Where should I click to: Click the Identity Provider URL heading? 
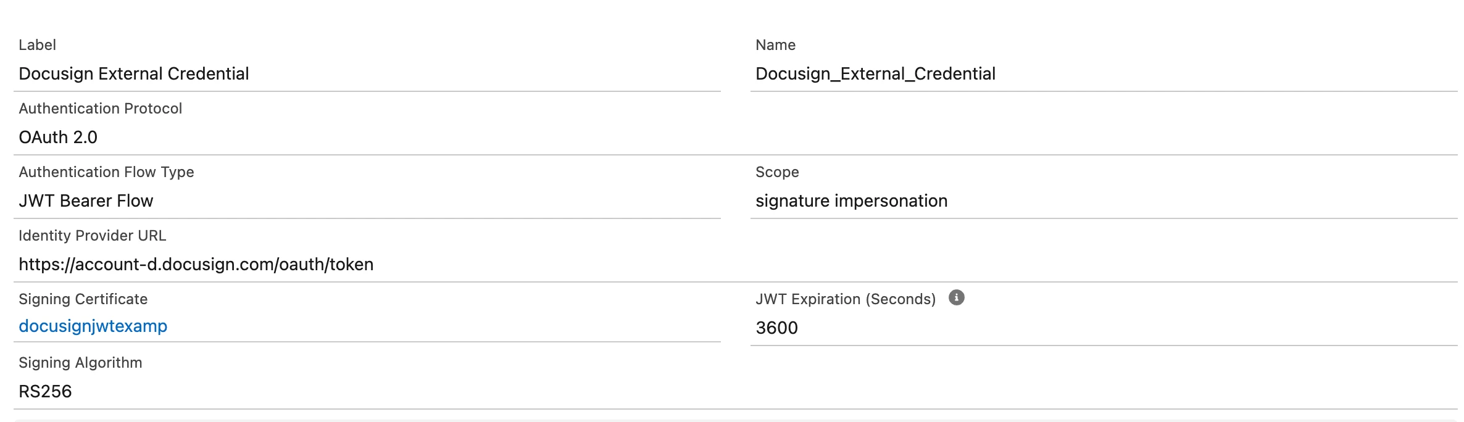(92, 236)
